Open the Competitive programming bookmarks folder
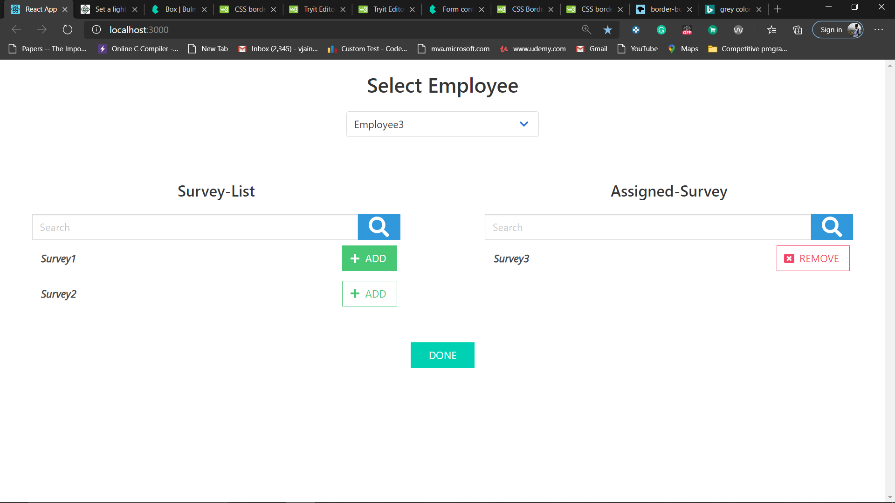The width and height of the screenshot is (895, 503). coord(747,49)
